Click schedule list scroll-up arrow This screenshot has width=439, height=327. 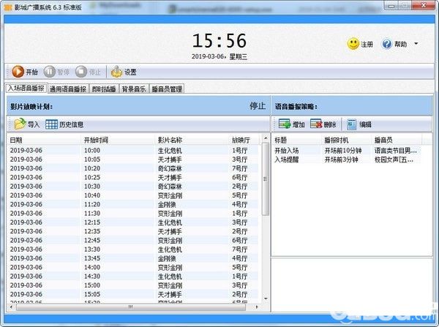(266, 138)
